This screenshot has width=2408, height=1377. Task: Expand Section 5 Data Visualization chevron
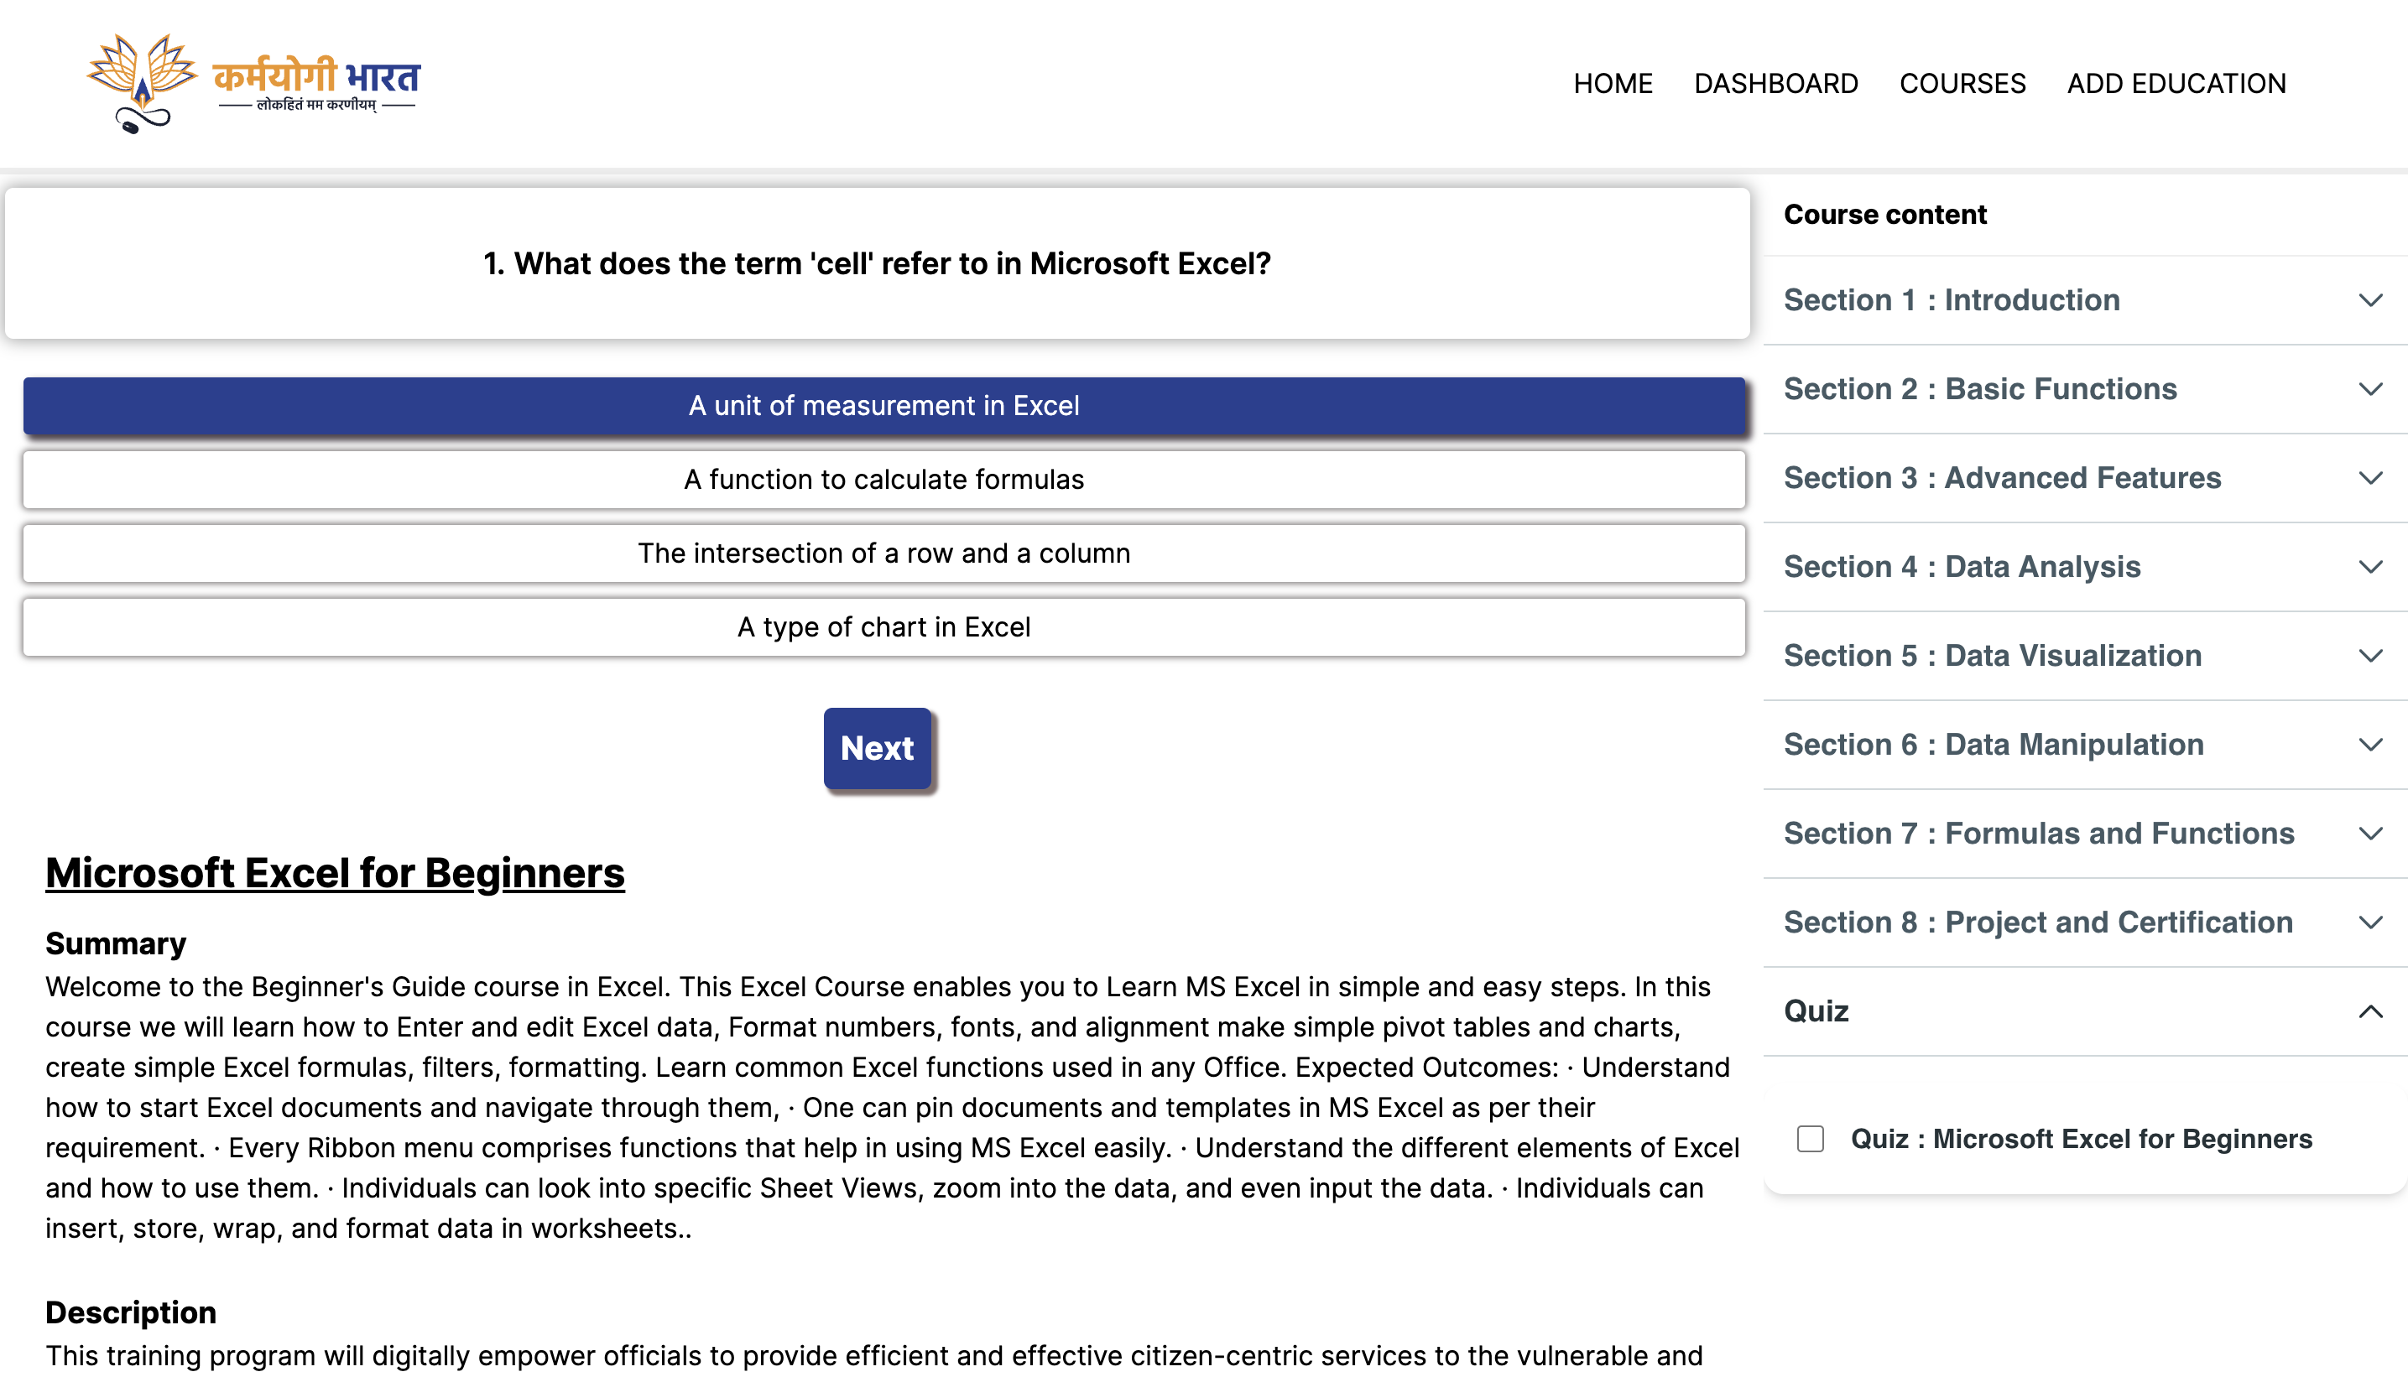[x=2369, y=656]
